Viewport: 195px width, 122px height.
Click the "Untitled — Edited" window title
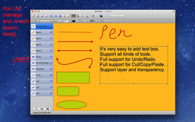(x=103, y=11)
